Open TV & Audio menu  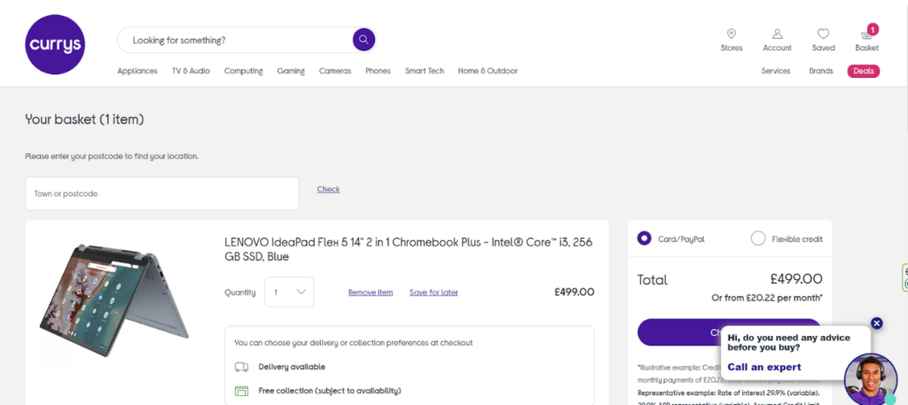tap(191, 71)
